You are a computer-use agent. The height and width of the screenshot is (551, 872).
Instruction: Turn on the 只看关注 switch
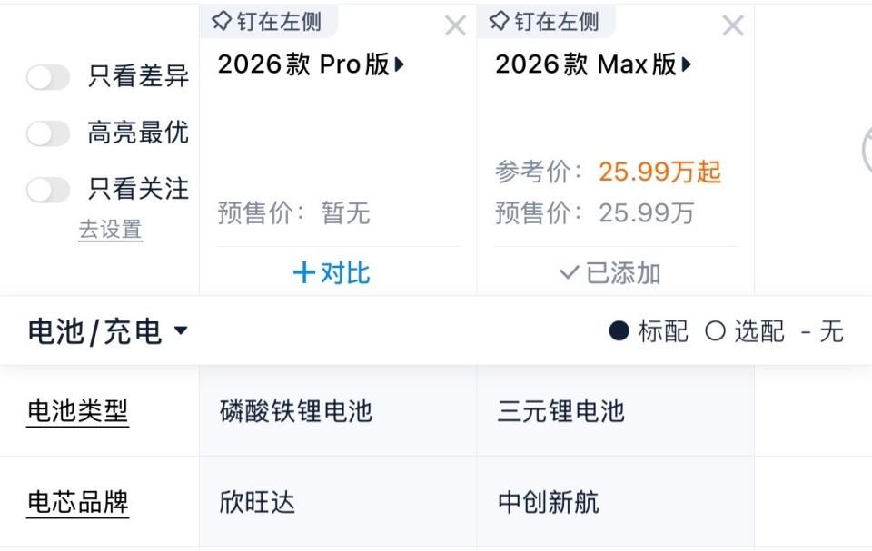coord(48,190)
